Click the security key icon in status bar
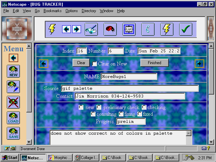This screenshot has height=162, width=216. pos(10,148)
